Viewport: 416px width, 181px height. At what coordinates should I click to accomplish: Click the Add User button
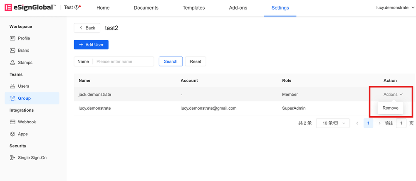pyautogui.click(x=91, y=45)
